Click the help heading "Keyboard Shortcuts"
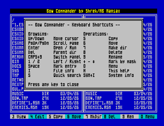This screenshot has height=126, width=164. (92, 25)
